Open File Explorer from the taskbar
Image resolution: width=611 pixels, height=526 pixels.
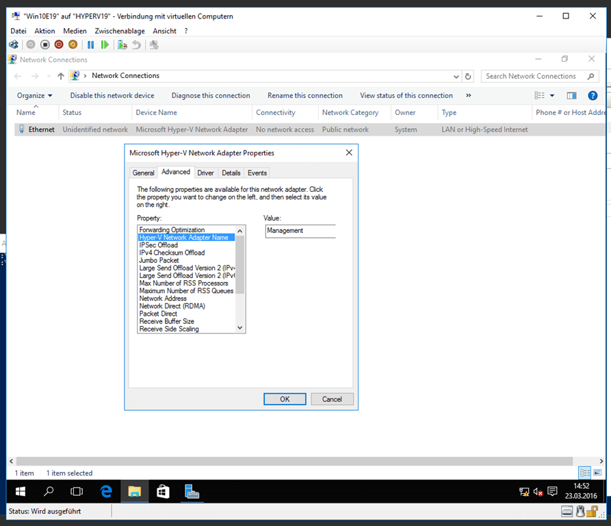[x=134, y=491]
